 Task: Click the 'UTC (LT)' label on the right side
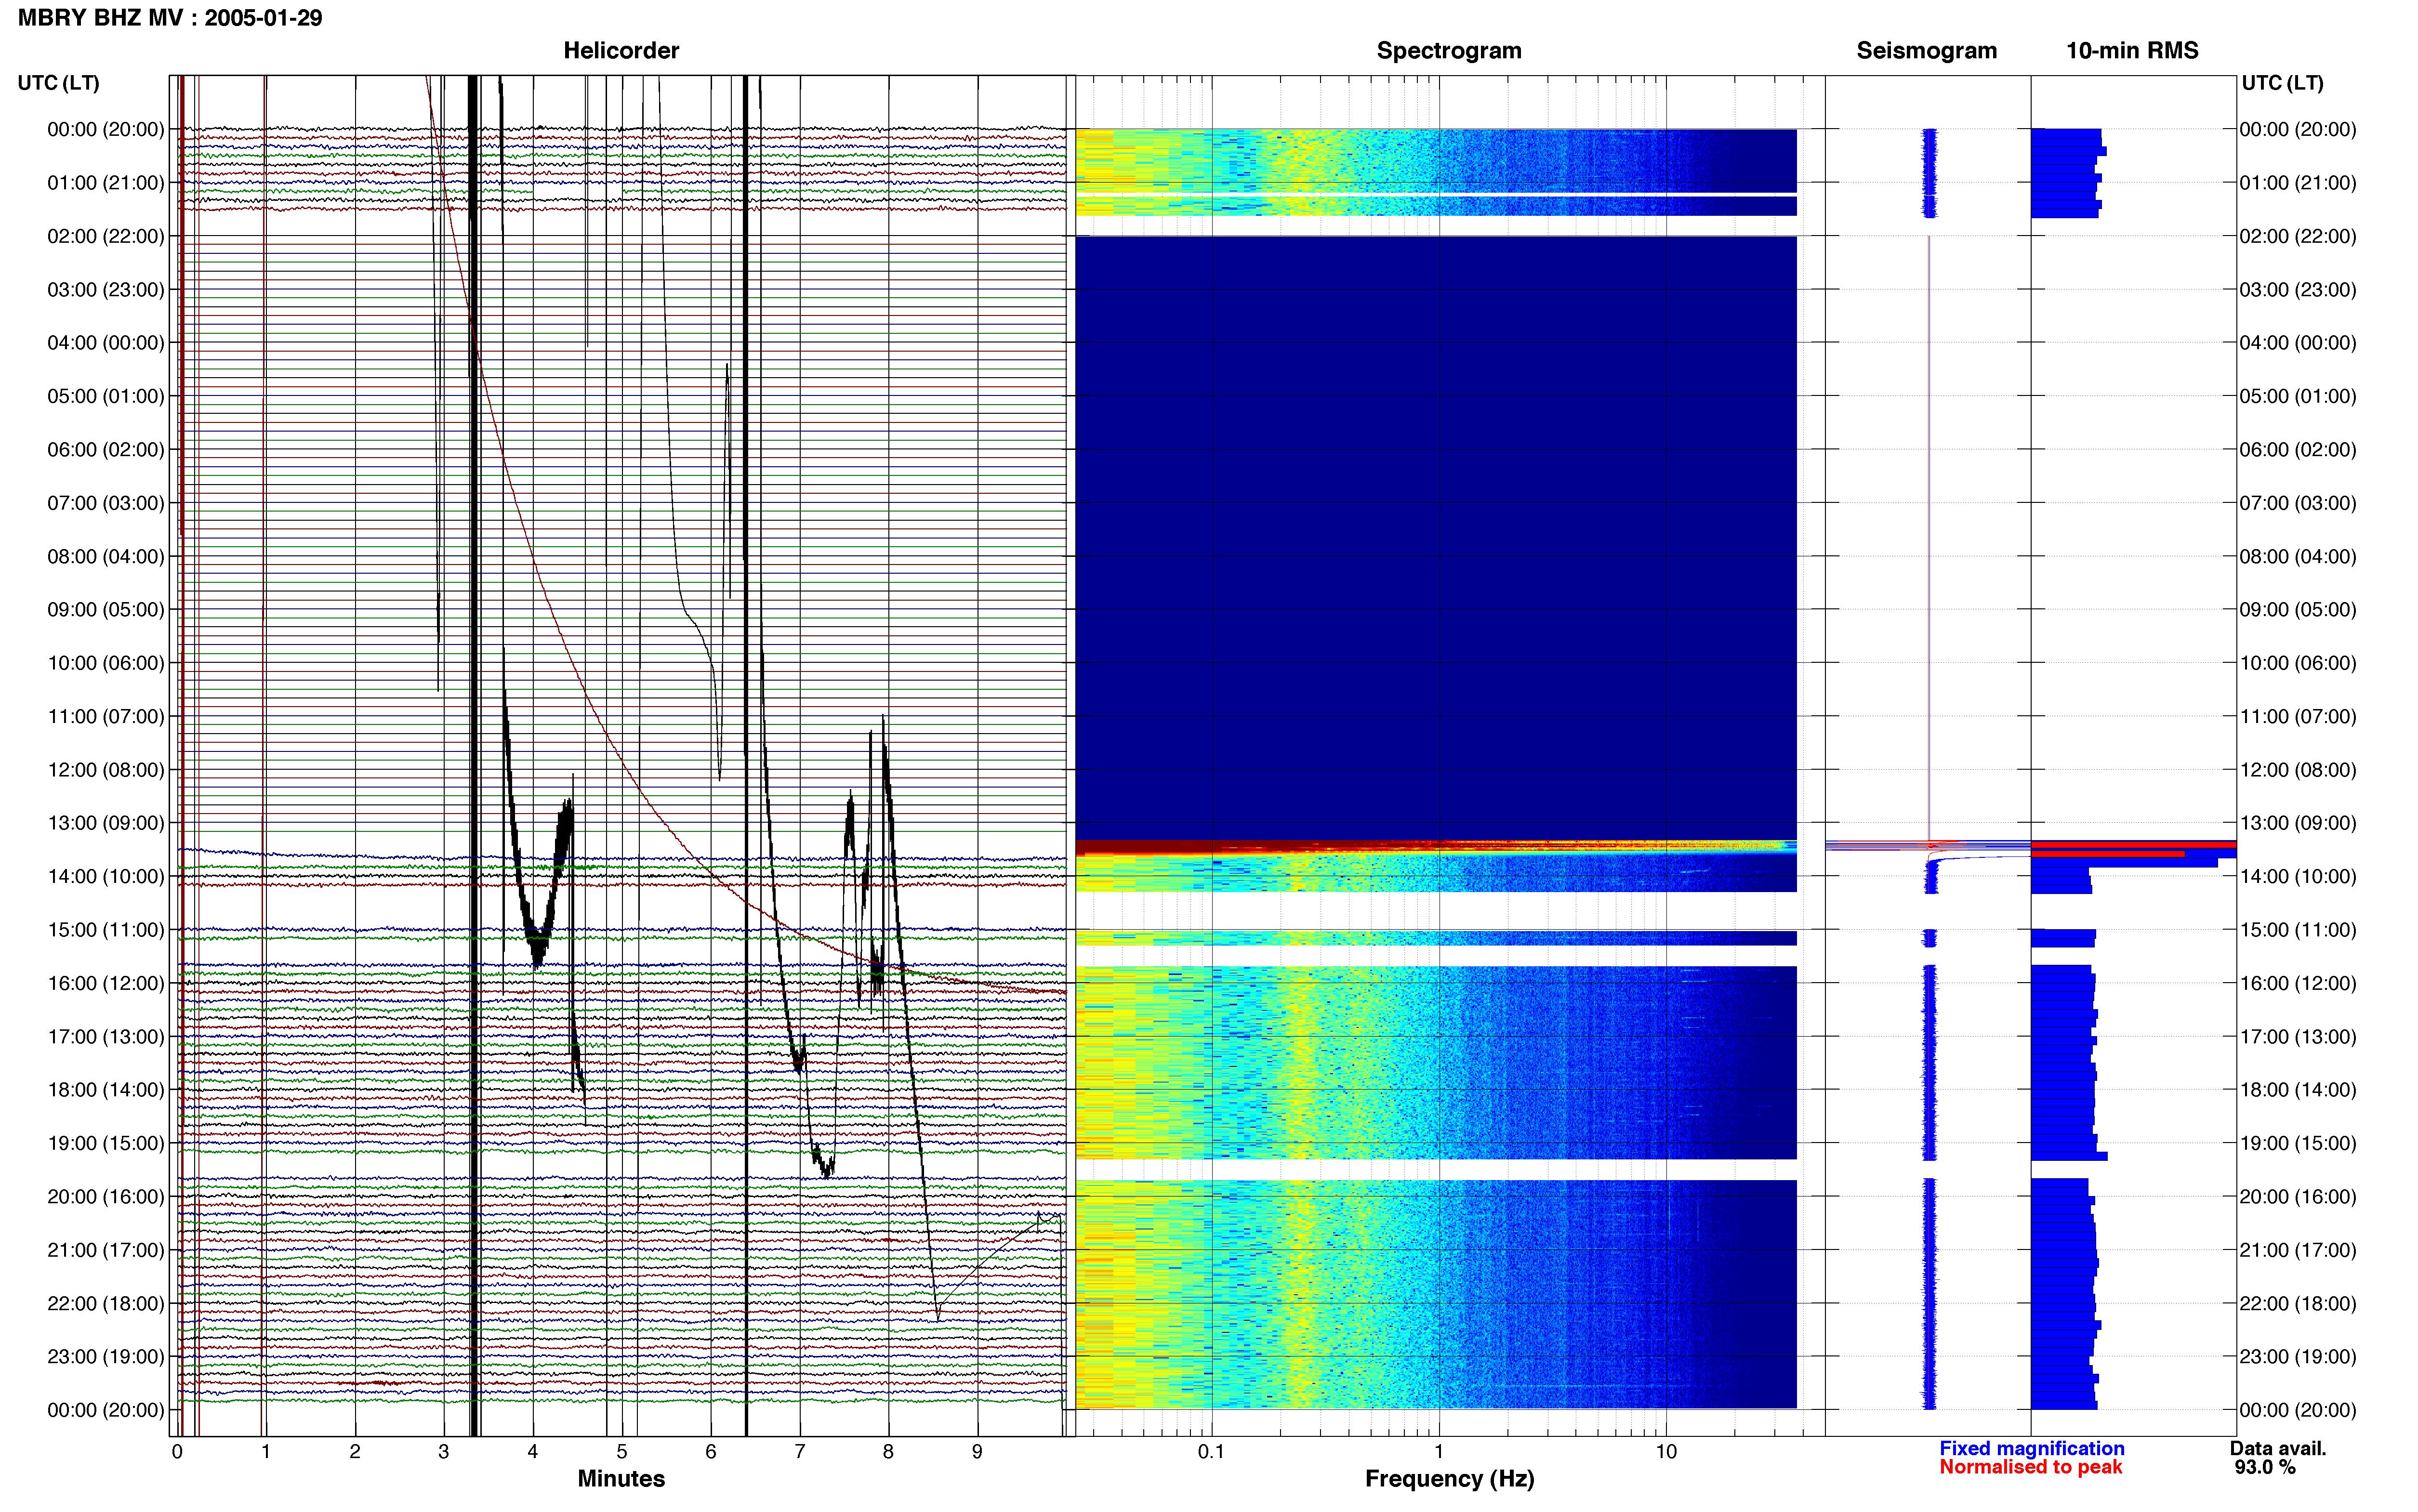coord(2282,83)
